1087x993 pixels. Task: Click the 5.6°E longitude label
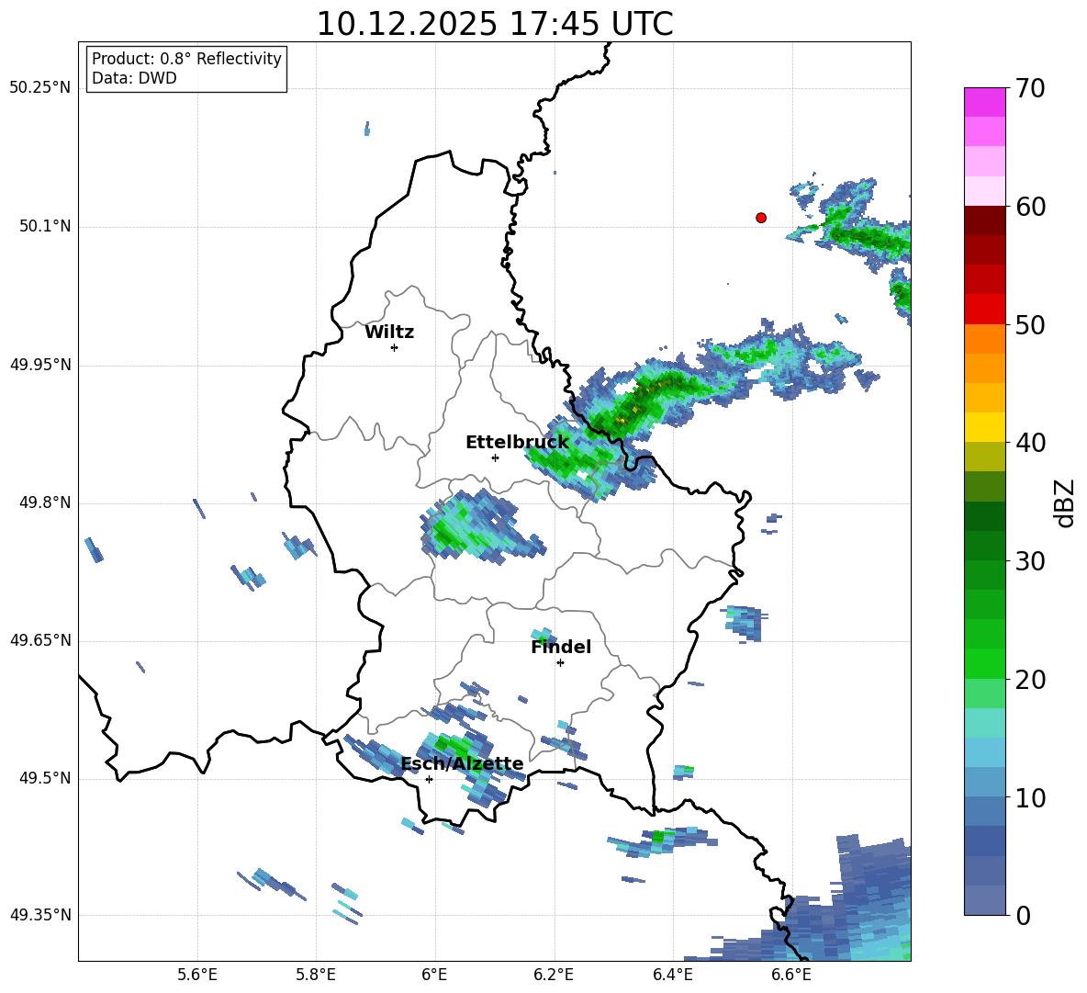tap(197, 976)
